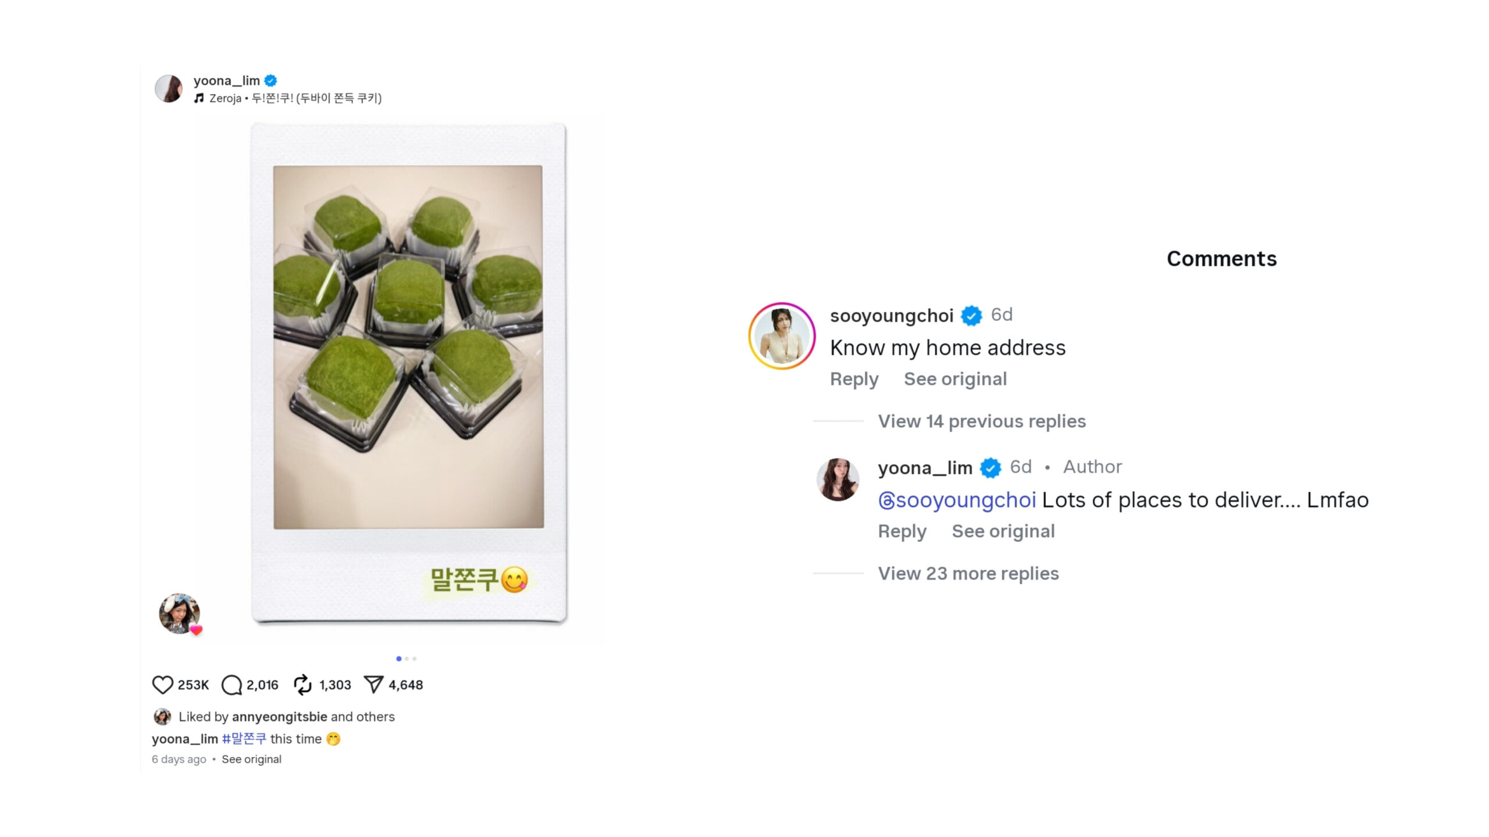The height and width of the screenshot is (837, 1489).
Task: See original caption translation under post
Action: click(251, 759)
